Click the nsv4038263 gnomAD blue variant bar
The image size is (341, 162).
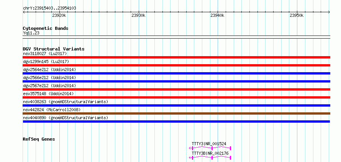[176, 105]
